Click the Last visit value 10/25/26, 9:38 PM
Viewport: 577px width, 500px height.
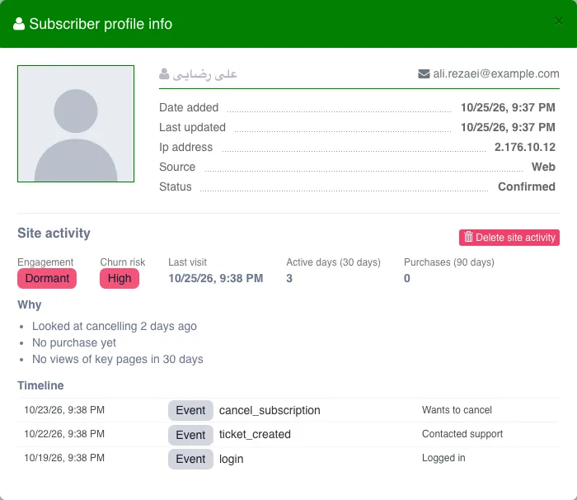click(216, 278)
